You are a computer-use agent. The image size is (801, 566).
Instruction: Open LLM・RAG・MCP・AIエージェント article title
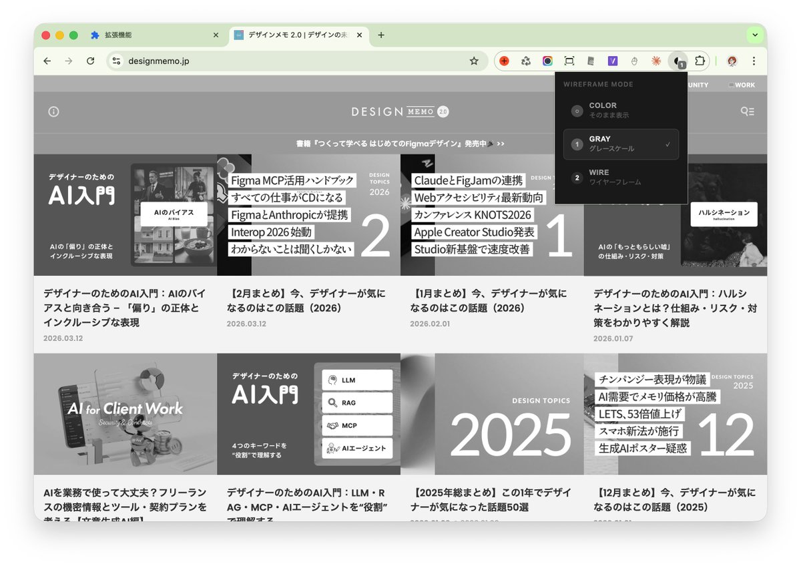click(308, 504)
